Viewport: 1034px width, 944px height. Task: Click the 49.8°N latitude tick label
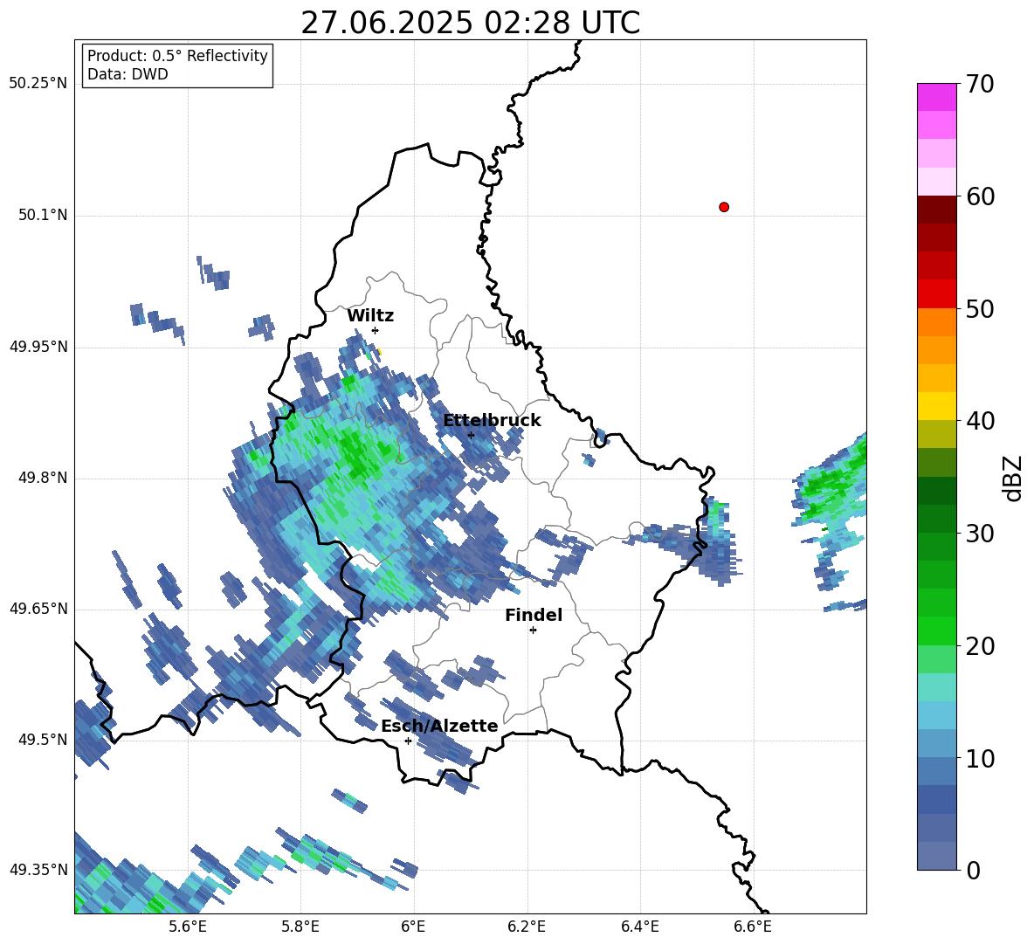point(43,478)
